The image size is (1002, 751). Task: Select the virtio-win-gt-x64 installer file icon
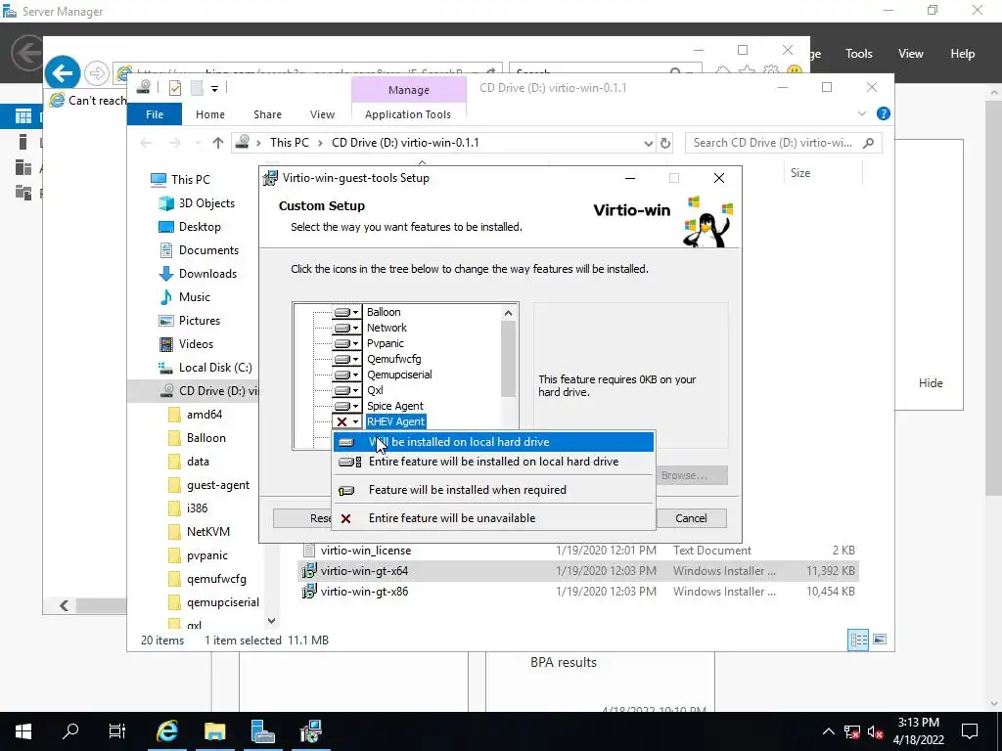(309, 571)
